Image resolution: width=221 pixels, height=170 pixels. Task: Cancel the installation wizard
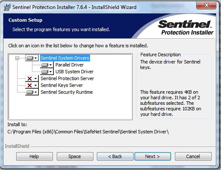tap(193, 156)
